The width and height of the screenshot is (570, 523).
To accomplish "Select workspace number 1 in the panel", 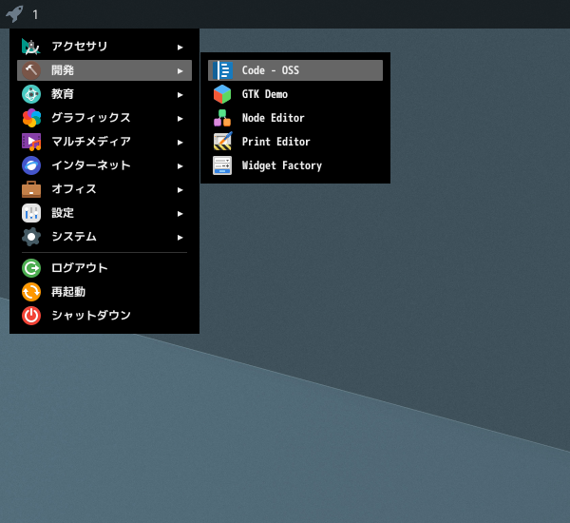I will (35, 14).
